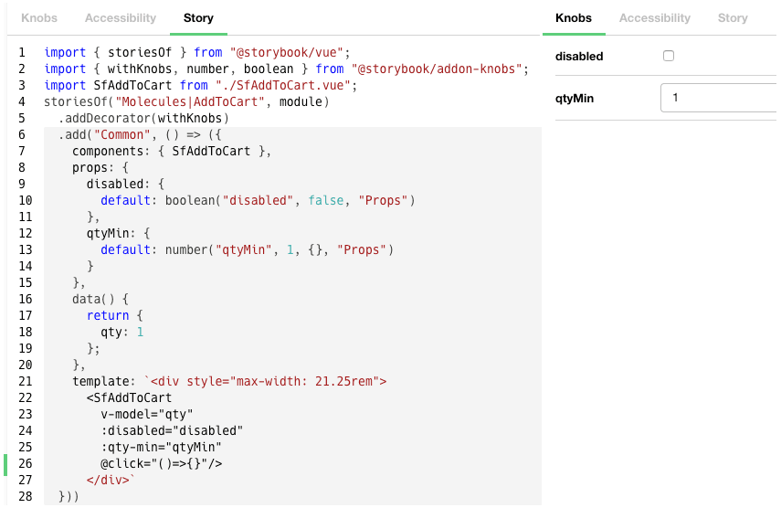This screenshot has height=508, width=781.
Task: Click line number 26 in the gutter
Action: tap(26, 463)
